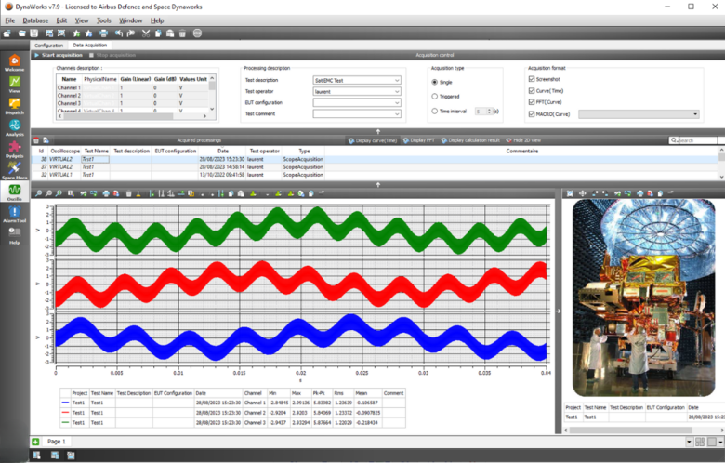Image resolution: width=725 pixels, height=463 pixels.
Task: Click the fit-to-window icon in image panel toolbar
Action: [570, 193]
